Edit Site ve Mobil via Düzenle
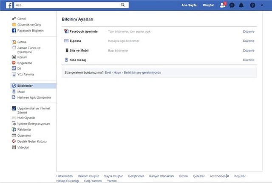The height and width of the screenshot is (183, 272). (249, 51)
